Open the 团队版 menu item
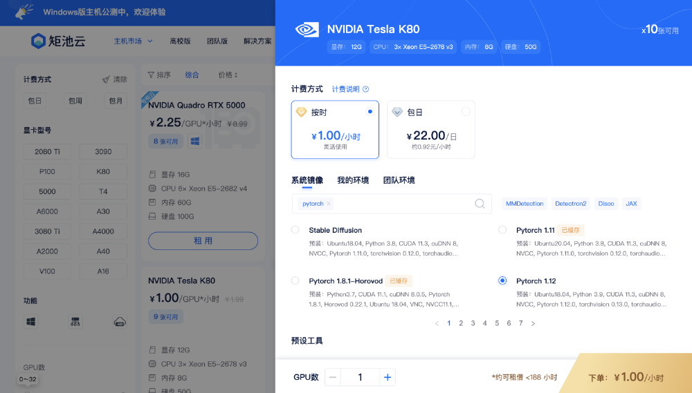692x393 pixels. pos(217,41)
